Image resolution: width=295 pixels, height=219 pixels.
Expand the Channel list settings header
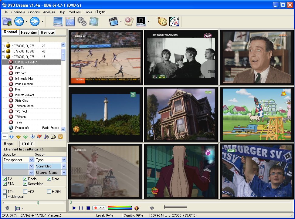[34, 149]
